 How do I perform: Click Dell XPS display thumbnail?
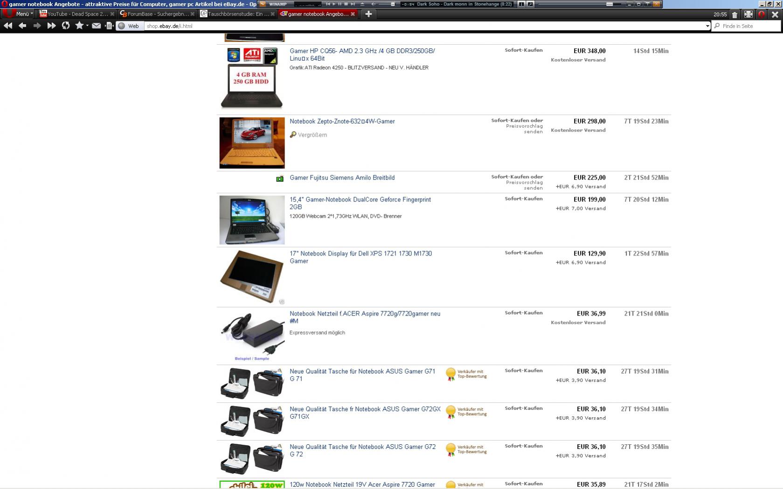coord(252,277)
